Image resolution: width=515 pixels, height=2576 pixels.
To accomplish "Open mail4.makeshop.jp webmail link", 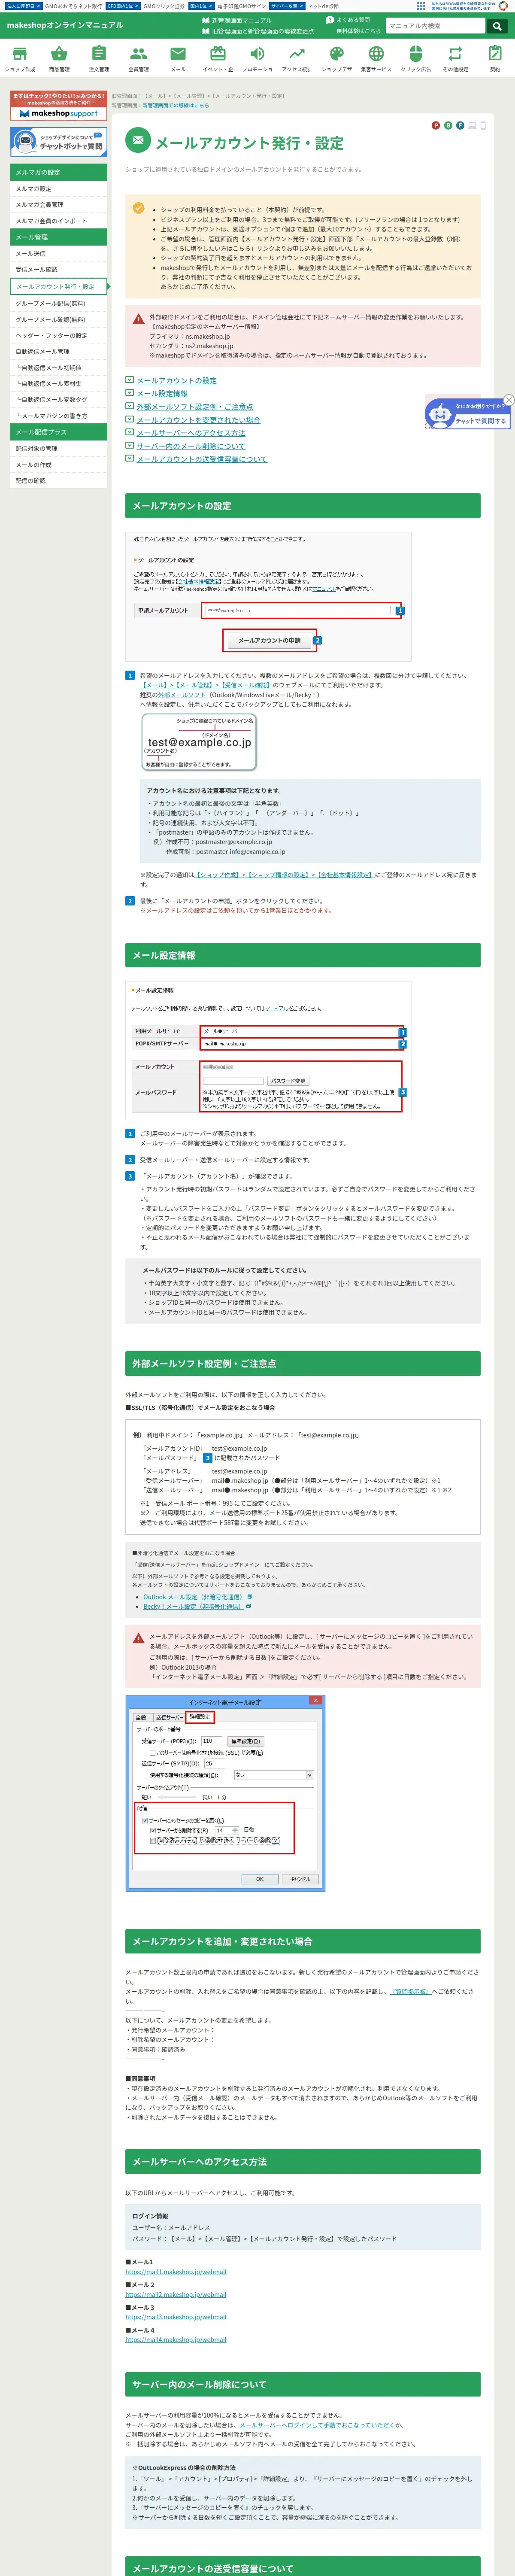I will coord(176,2340).
